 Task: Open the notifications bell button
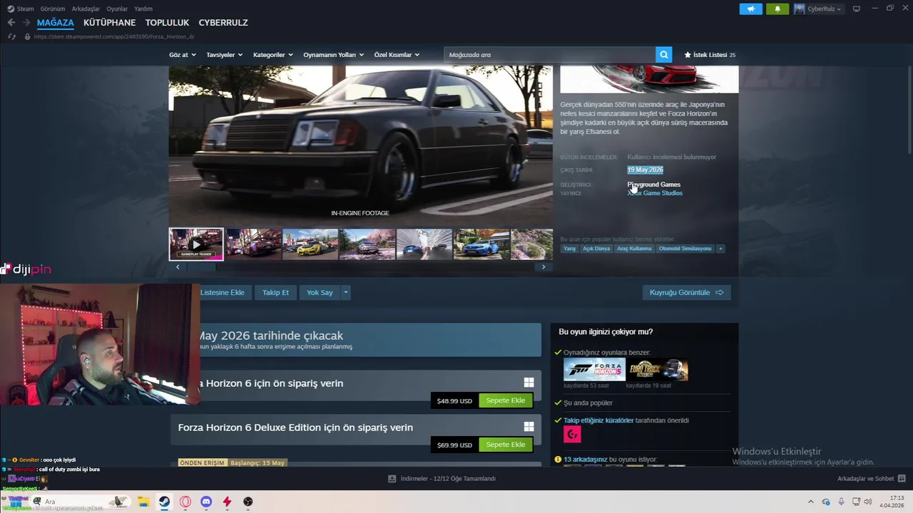pyautogui.click(x=777, y=9)
